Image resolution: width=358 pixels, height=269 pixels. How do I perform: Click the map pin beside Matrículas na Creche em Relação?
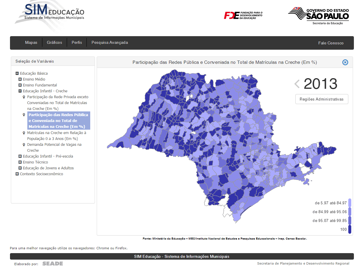point(24,133)
